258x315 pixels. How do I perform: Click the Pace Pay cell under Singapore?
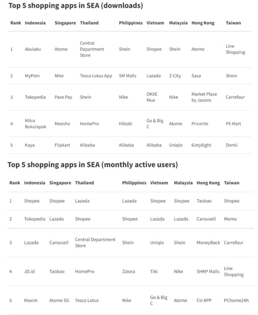(x=63, y=97)
